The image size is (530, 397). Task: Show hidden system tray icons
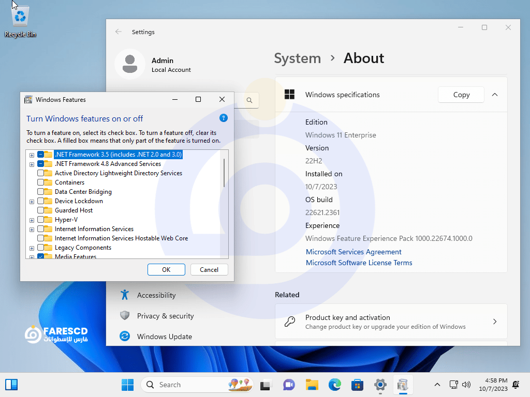tap(437, 385)
